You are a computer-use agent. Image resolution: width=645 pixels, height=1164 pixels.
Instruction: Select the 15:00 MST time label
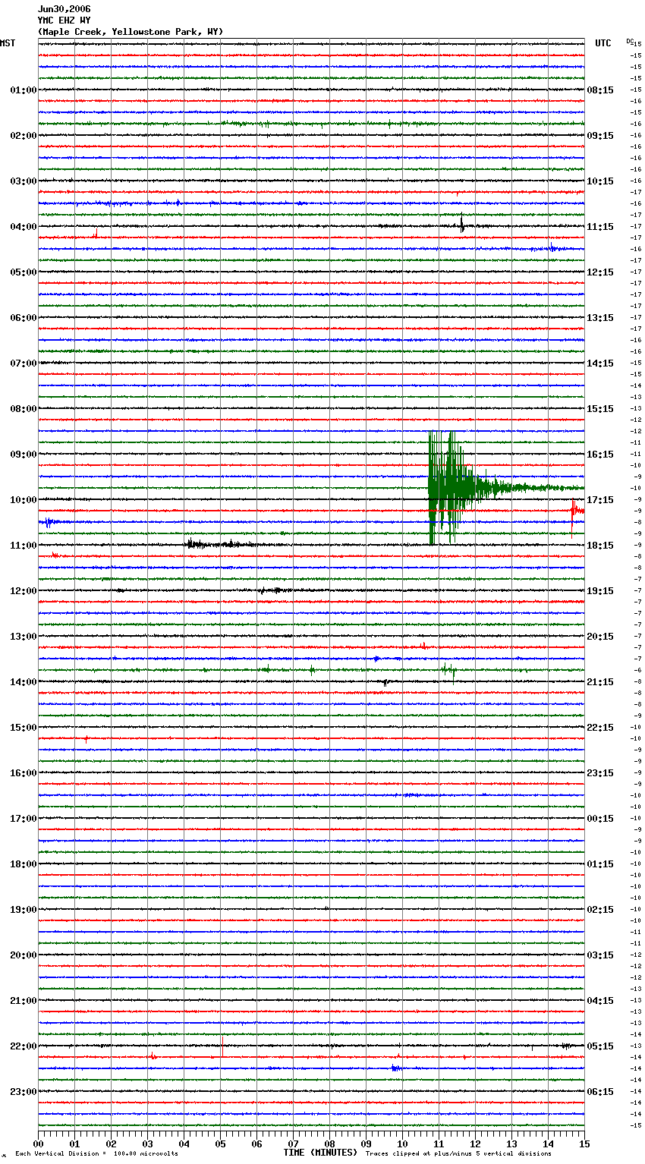[x=24, y=728]
